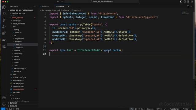Select the cart.ts editor tab
This screenshot has height=110, width=196.
click(61, 6)
